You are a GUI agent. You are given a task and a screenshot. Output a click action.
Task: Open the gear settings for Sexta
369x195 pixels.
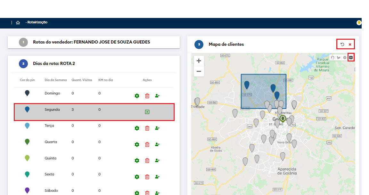pos(137,177)
